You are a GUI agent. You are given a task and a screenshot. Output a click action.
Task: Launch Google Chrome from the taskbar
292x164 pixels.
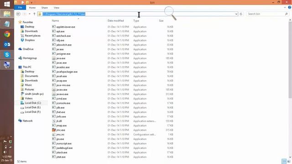click(x=7, y=34)
